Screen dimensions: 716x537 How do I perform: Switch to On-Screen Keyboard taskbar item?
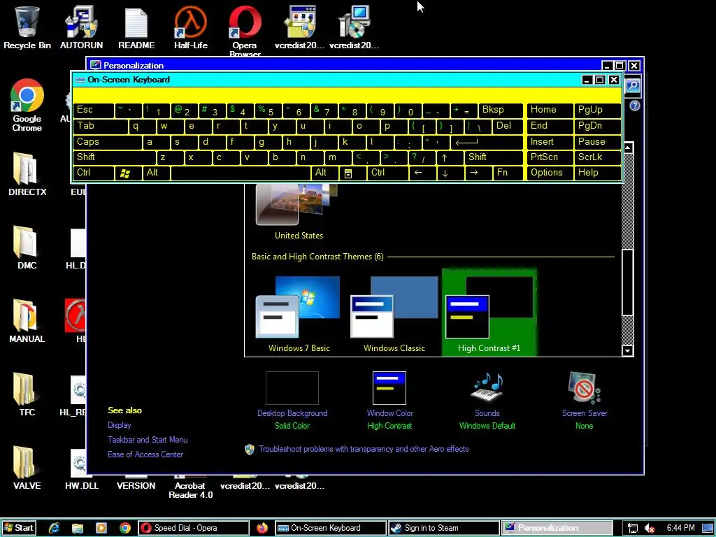pos(331,528)
